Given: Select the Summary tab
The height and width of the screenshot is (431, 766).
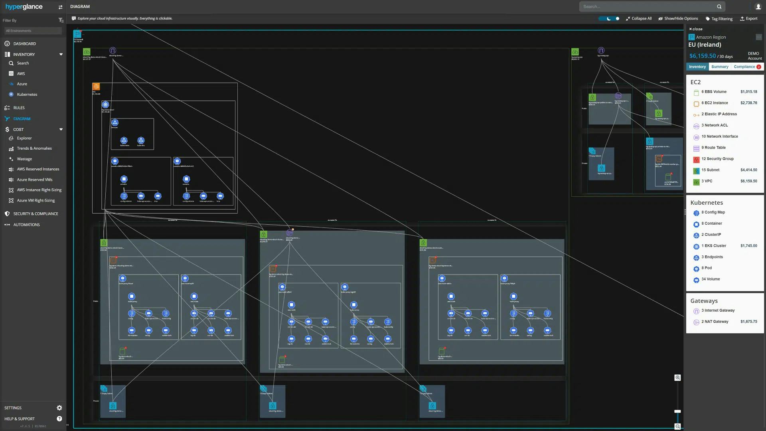Looking at the screenshot, I should tap(719, 66).
